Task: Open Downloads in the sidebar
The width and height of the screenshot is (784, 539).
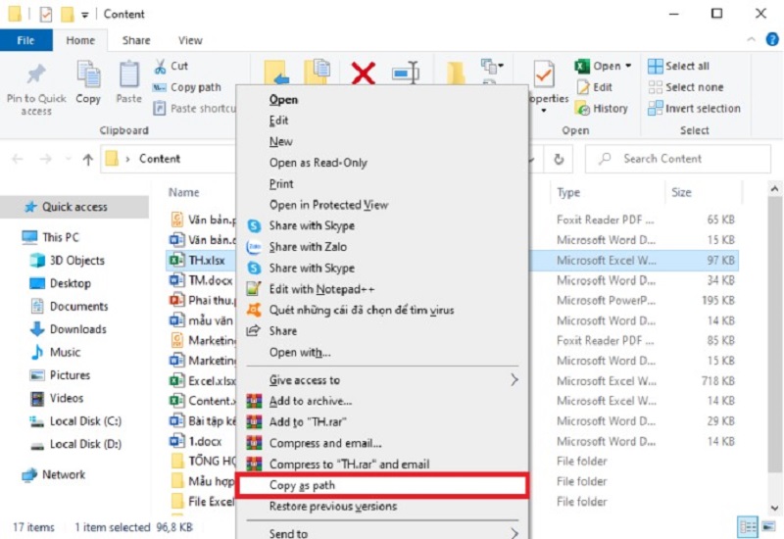Action: 69,329
